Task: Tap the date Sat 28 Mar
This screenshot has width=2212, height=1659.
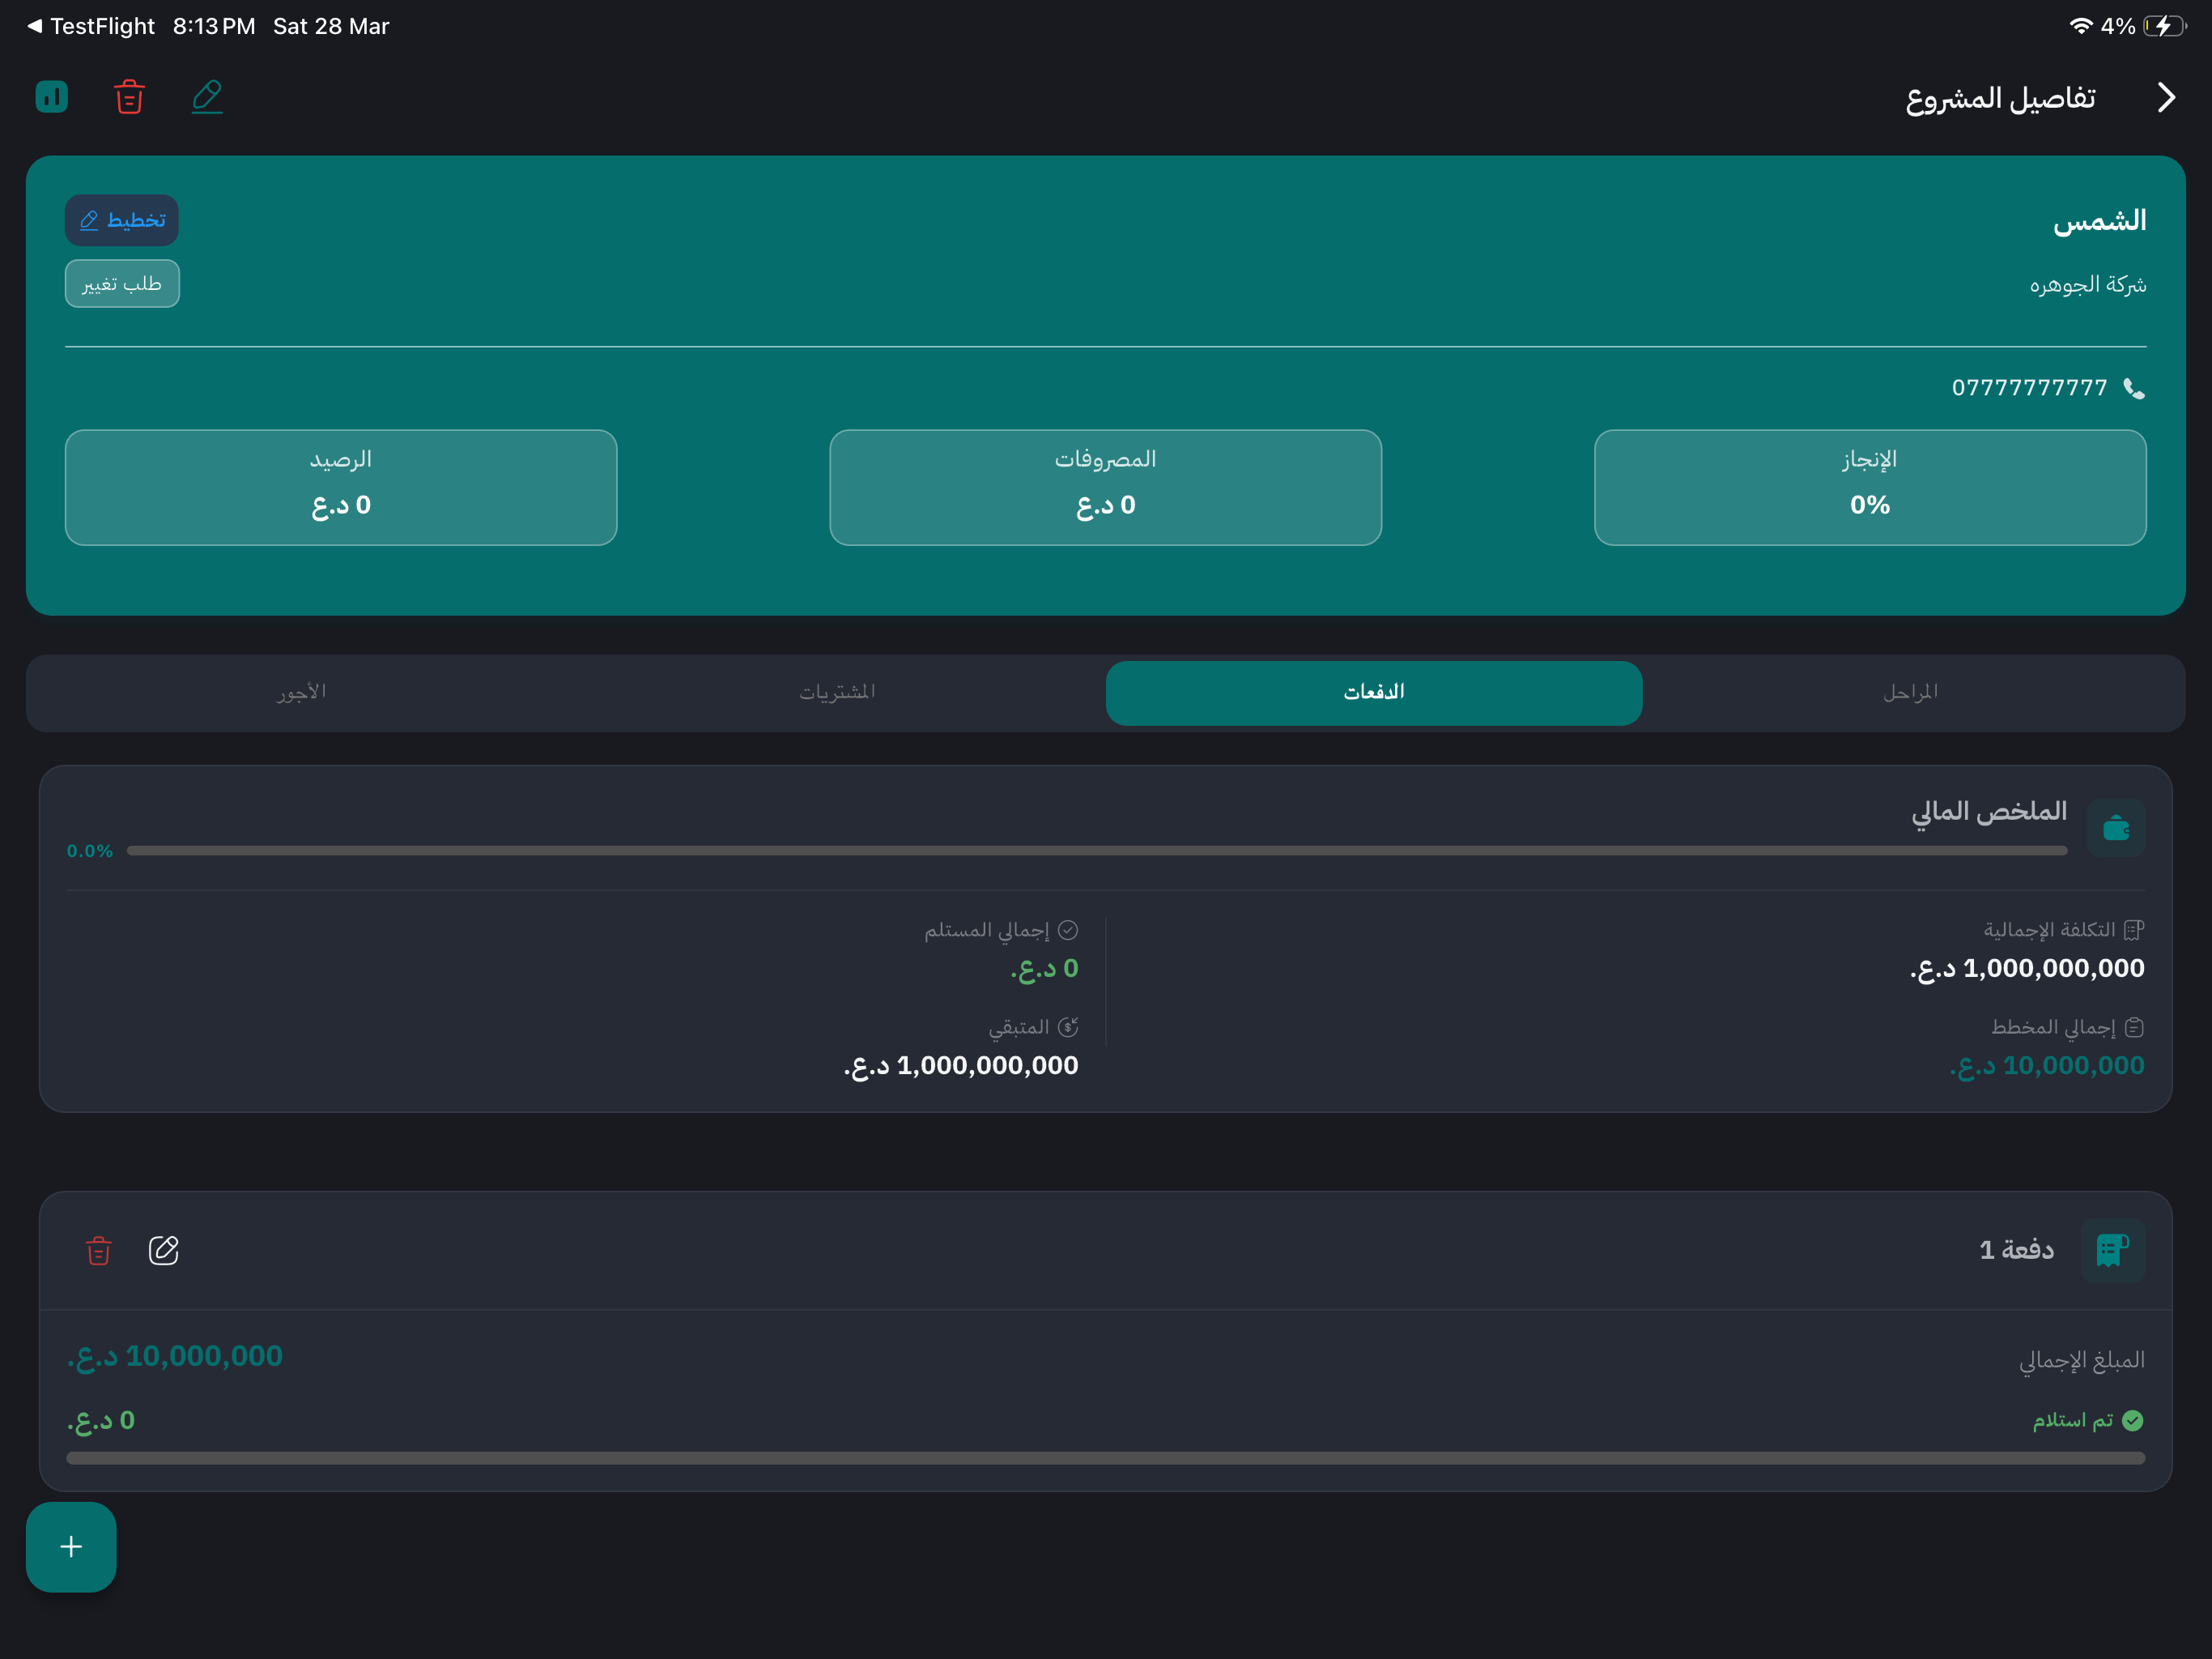Action: click(331, 26)
